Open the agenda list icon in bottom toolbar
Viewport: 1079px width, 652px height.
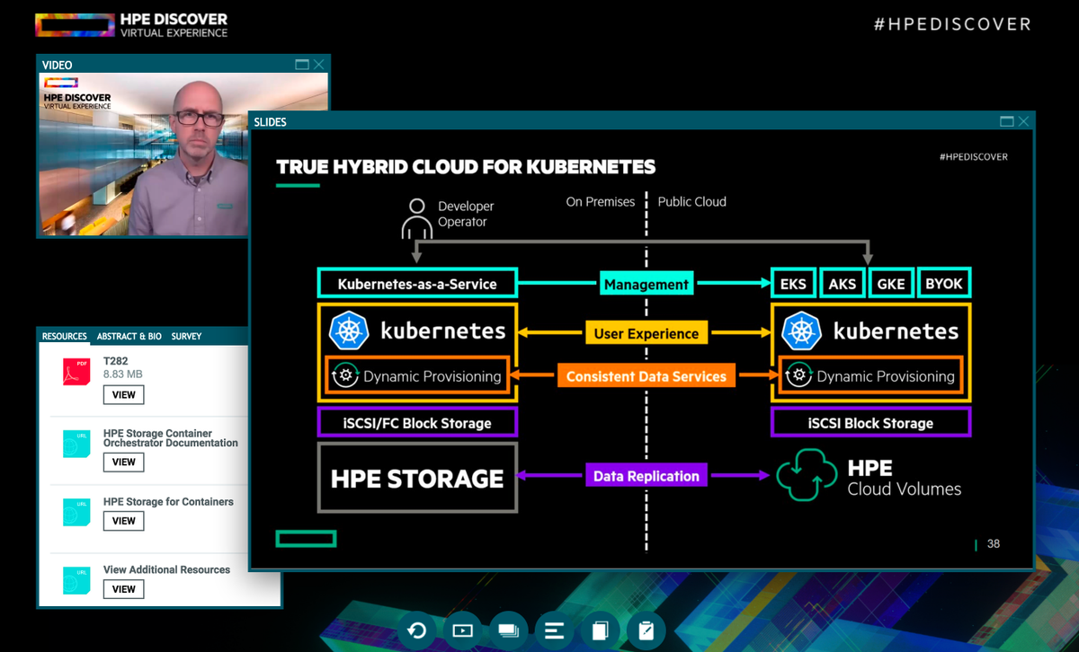click(554, 630)
